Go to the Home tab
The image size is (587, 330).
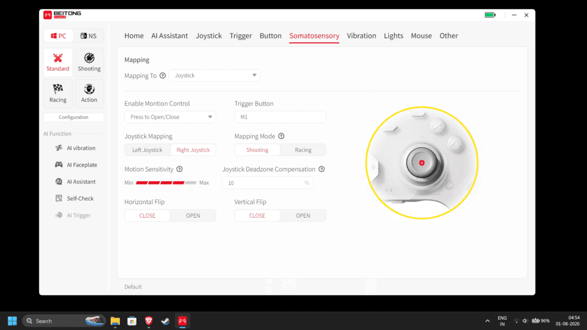coord(134,36)
